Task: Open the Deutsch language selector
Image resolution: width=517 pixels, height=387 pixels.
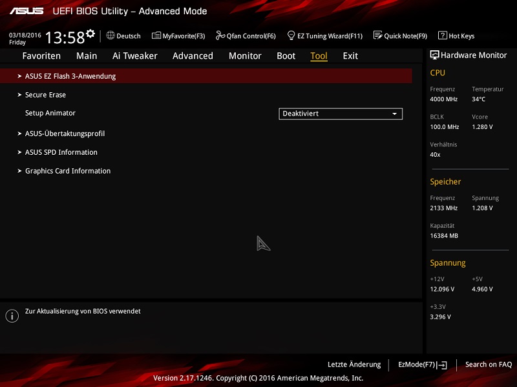Action: [x=123, y=35]
